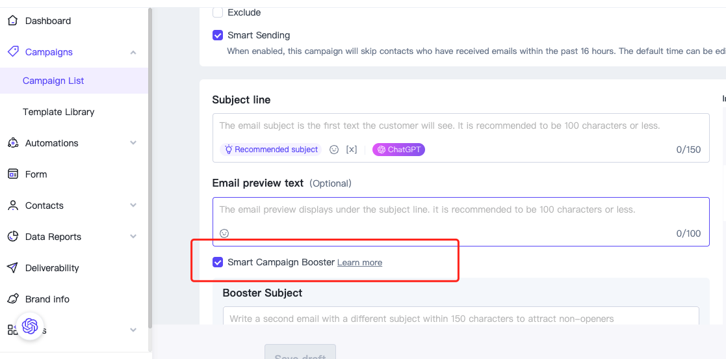This screenshot has width=726, height=359.
Task: Click the Brand info icon
Action: coord(13,299)
